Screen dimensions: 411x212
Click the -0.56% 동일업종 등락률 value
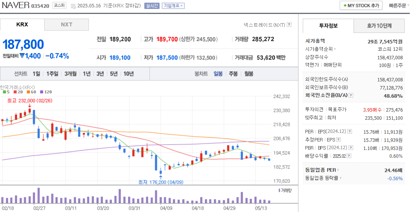[x=395, y=179]
